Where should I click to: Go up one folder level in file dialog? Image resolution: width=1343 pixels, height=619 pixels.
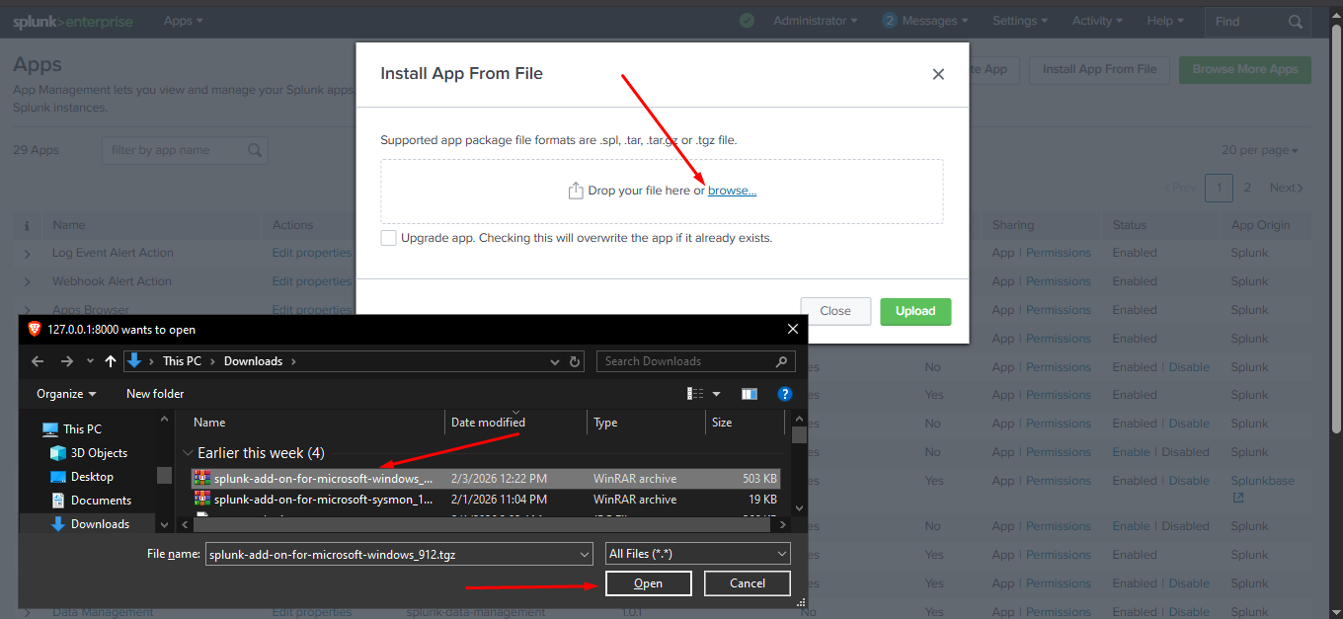click(x=111, y=361)
